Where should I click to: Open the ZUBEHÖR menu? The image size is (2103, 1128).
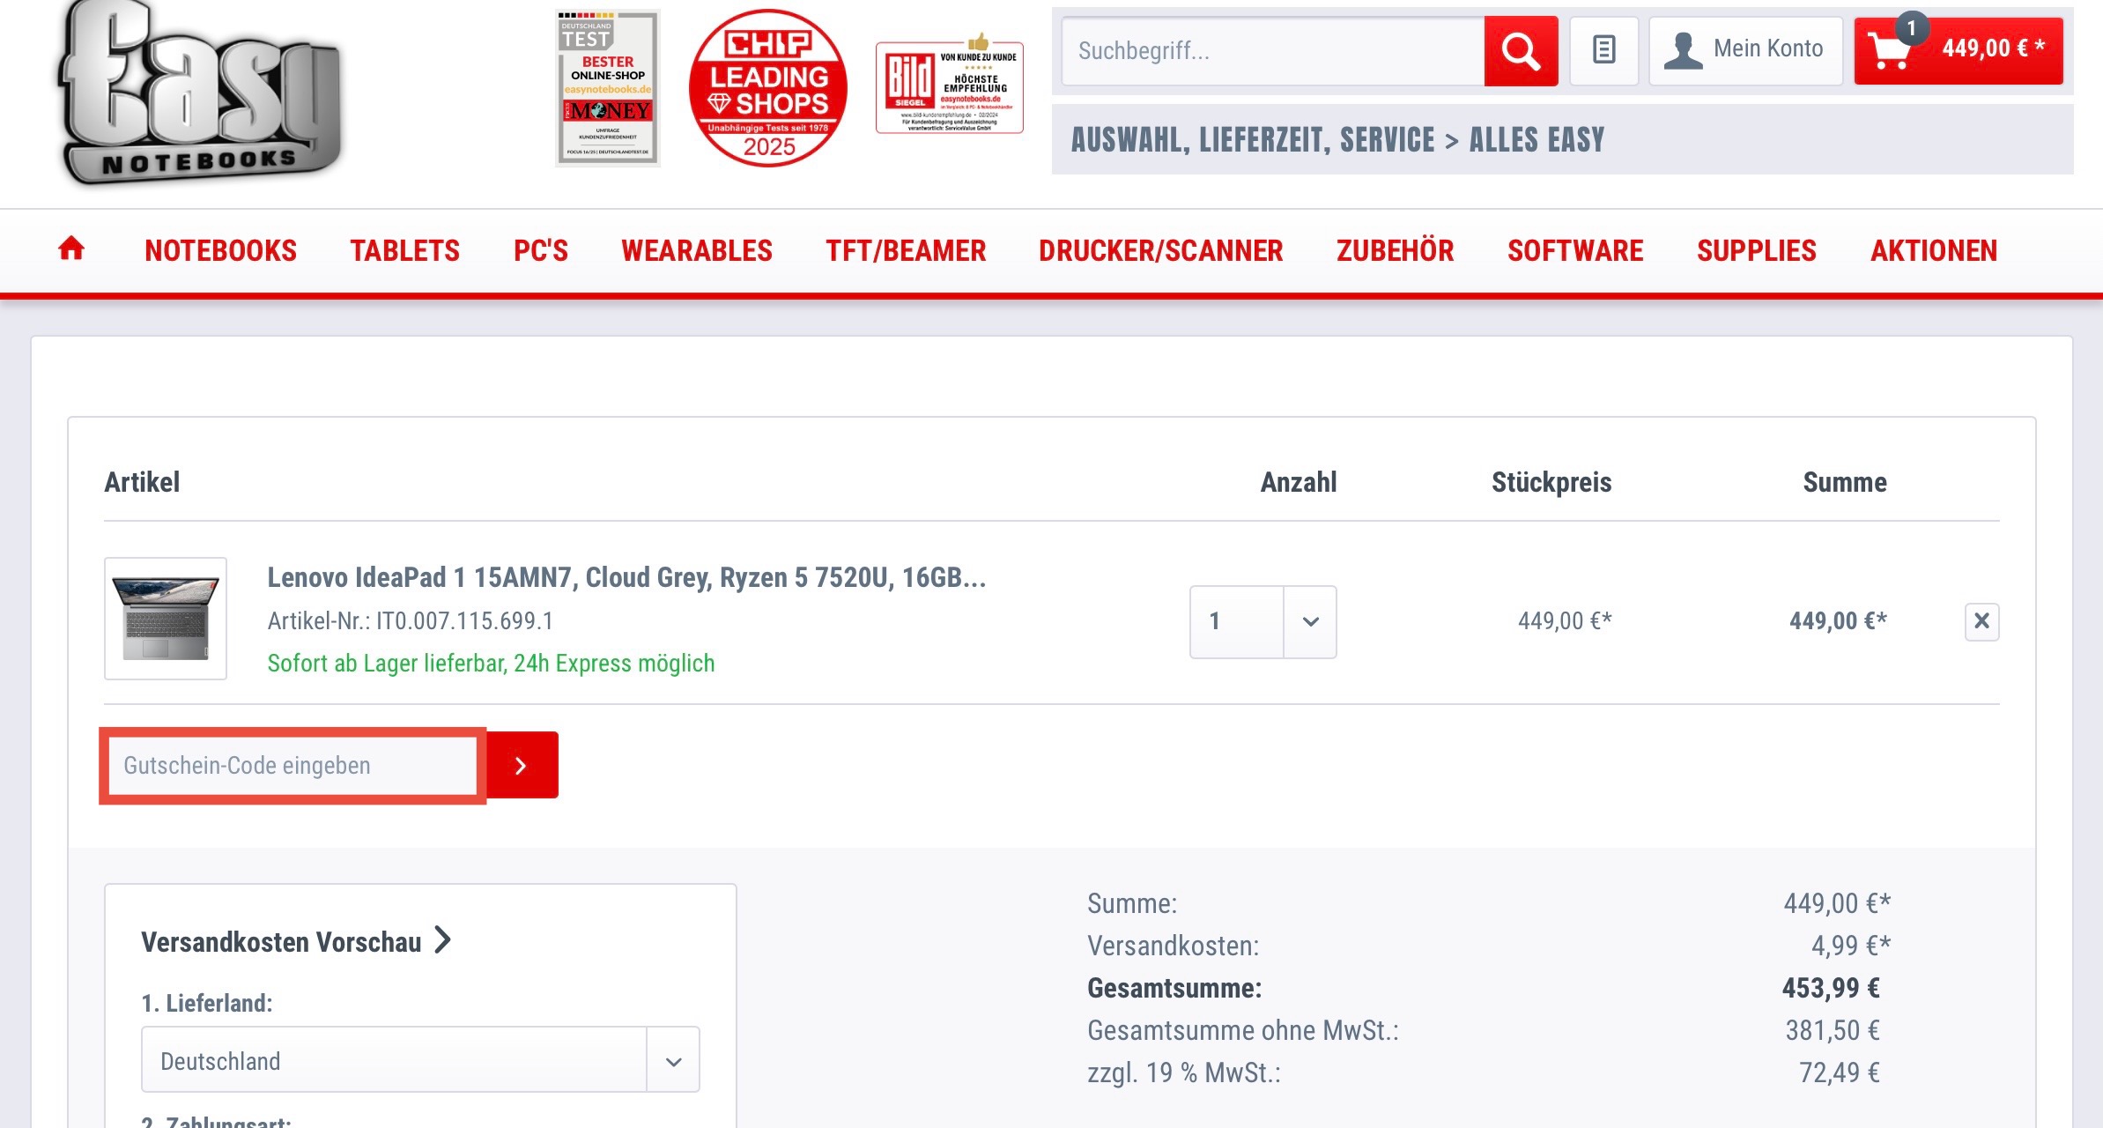[1395, 250]
